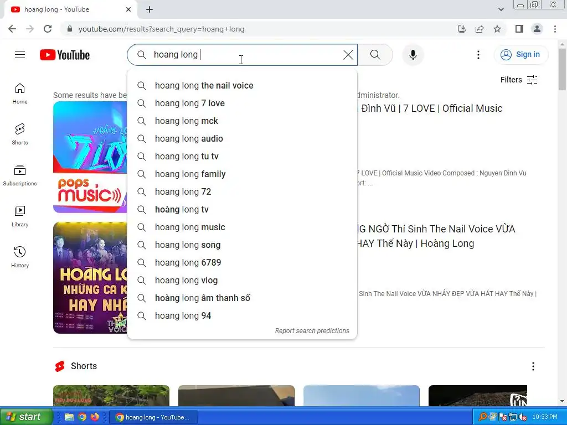The image size is (567, 425).
Task: Click the install app icon in address bar
Action: coord(462,29)
